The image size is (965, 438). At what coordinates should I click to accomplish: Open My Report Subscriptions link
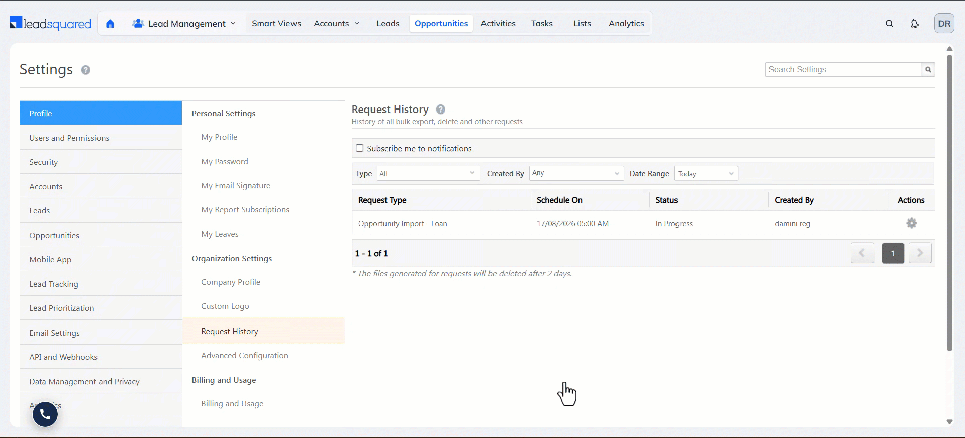245,210
